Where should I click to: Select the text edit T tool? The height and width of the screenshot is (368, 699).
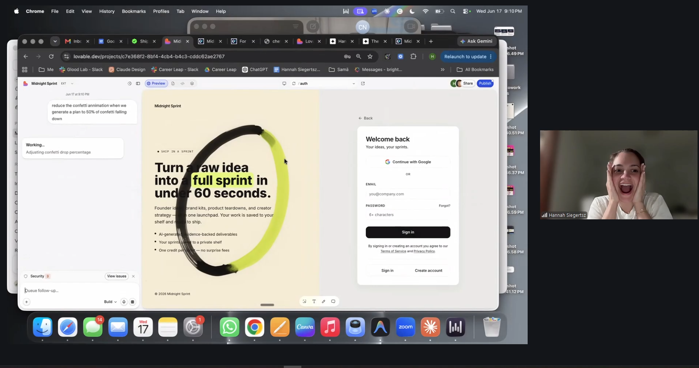click(x=314, y=301)
